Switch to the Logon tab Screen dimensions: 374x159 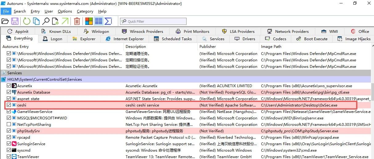point(53,39)
